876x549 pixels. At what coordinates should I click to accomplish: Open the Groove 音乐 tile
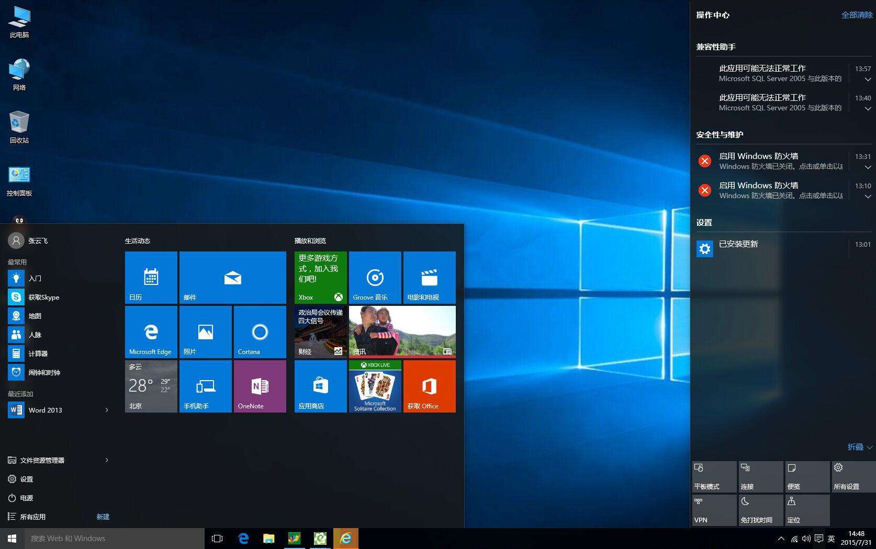click(x=375, y=278)
